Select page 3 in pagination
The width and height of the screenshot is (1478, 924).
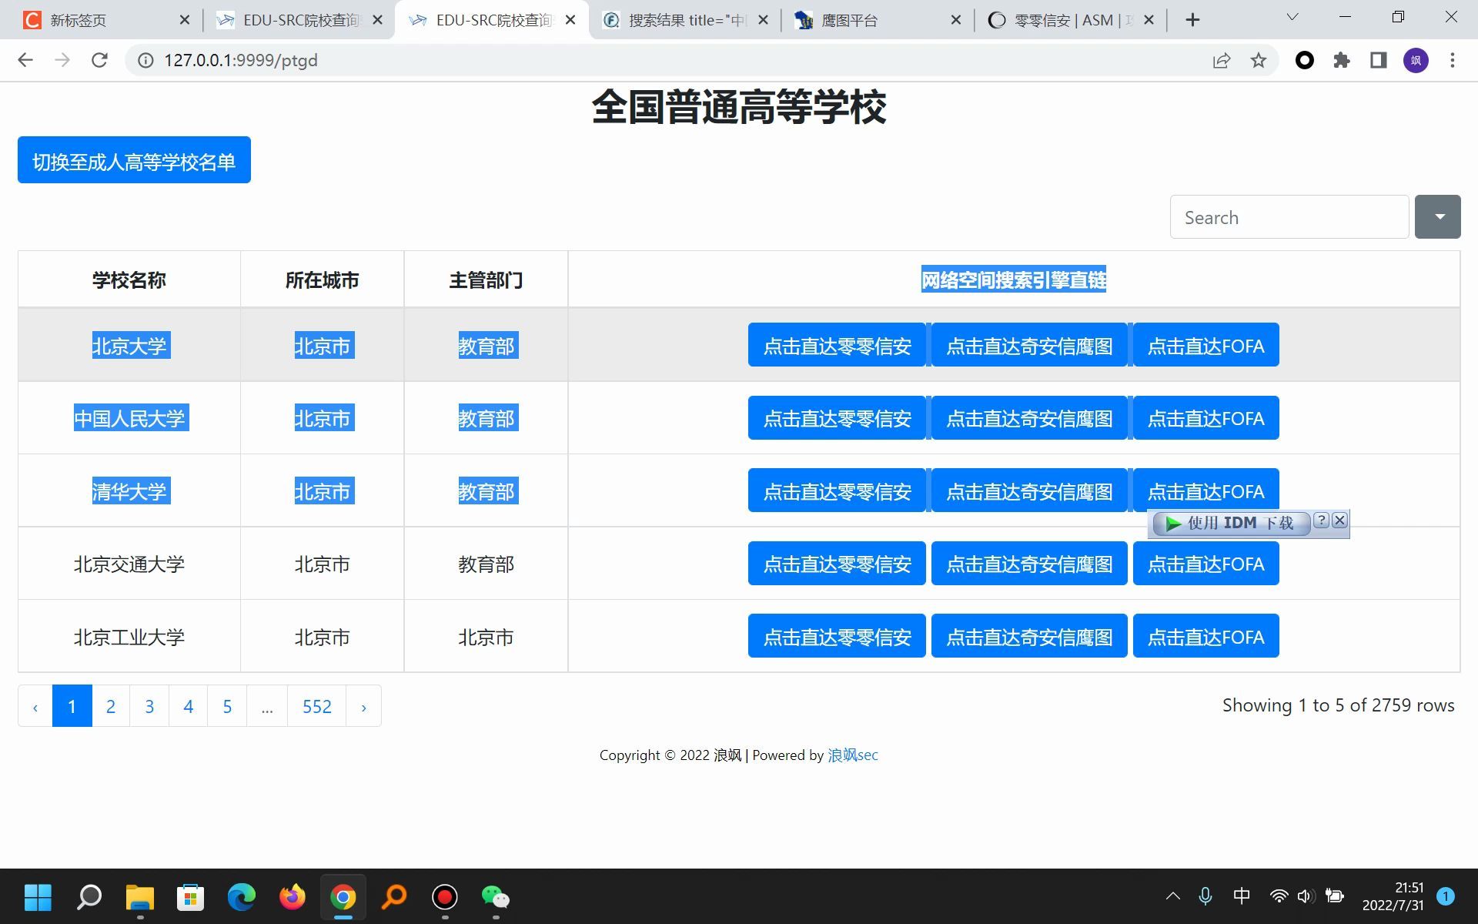pyautogui.click(x=150, y=706)
